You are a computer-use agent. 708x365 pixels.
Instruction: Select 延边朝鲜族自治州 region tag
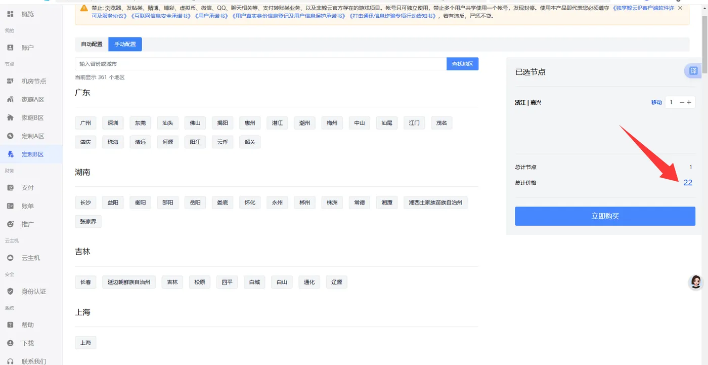click(x=129, y=282)
